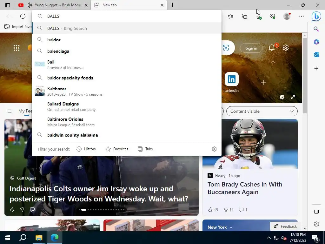Screen dimensions: 325x244
Task: Filter search by Favorites
Action: [117, 149]
